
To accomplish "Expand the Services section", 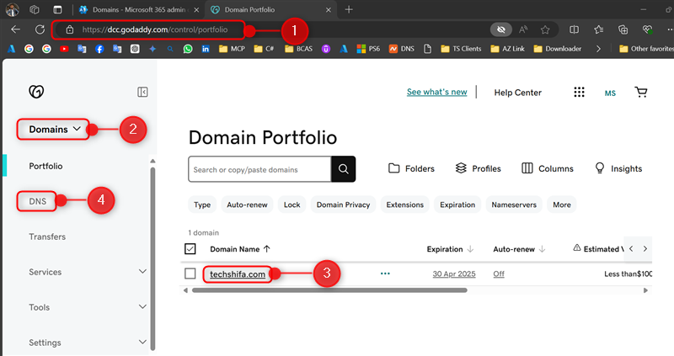I will pos(142,271).
